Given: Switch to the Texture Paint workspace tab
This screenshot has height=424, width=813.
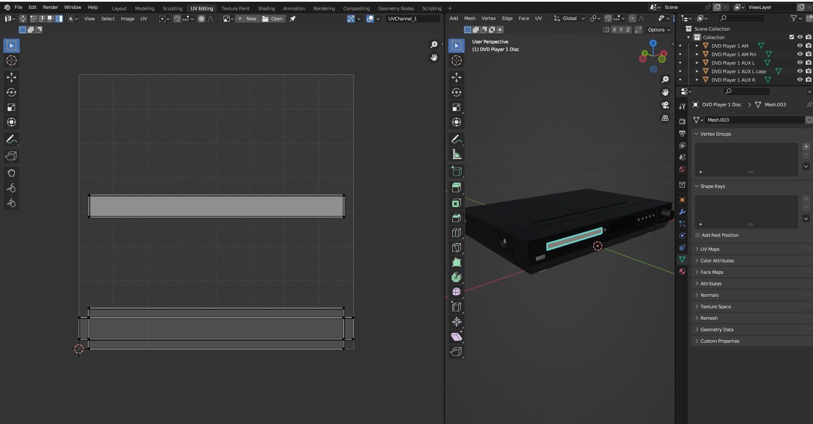Looking at the screenshot, I should 236,9.
